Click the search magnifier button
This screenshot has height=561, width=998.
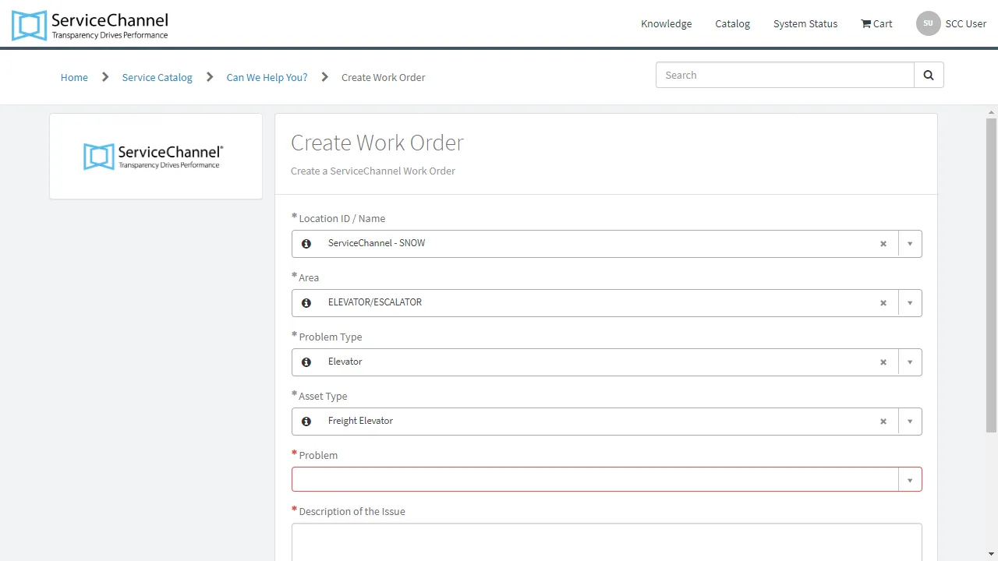tap(929, 75)
